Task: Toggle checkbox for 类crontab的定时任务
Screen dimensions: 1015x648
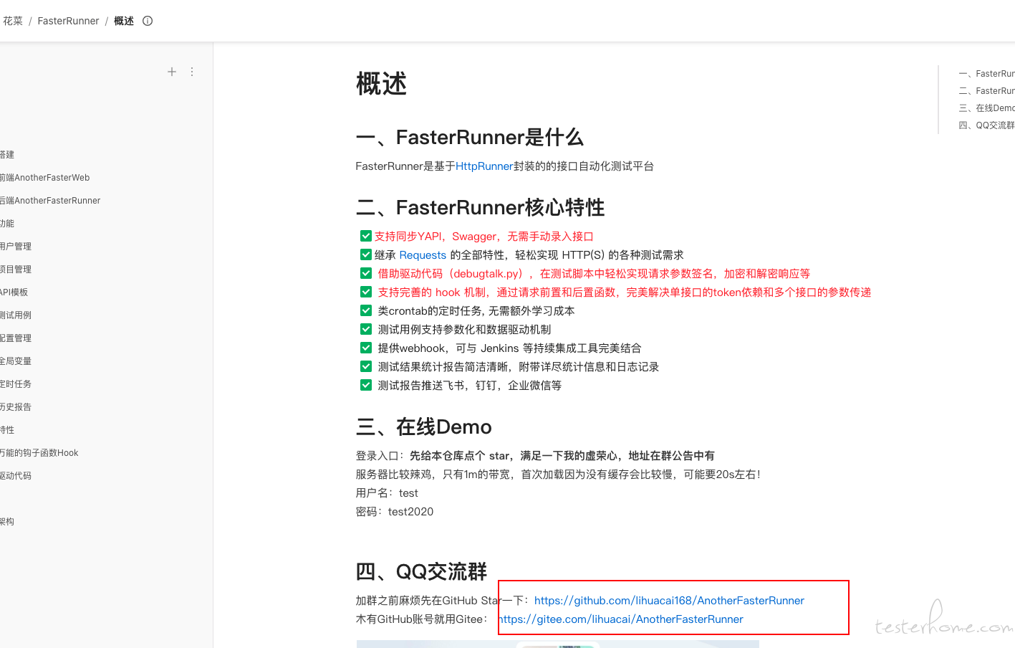Action: pyautogui.click(x=365, y=310)
